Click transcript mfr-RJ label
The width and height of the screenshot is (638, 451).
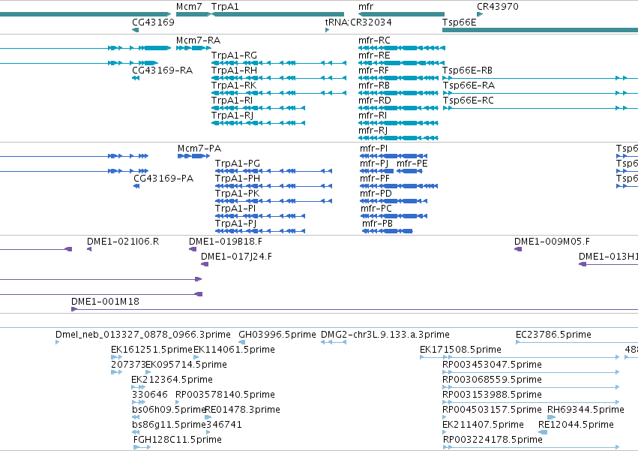(x=373, y=131)
